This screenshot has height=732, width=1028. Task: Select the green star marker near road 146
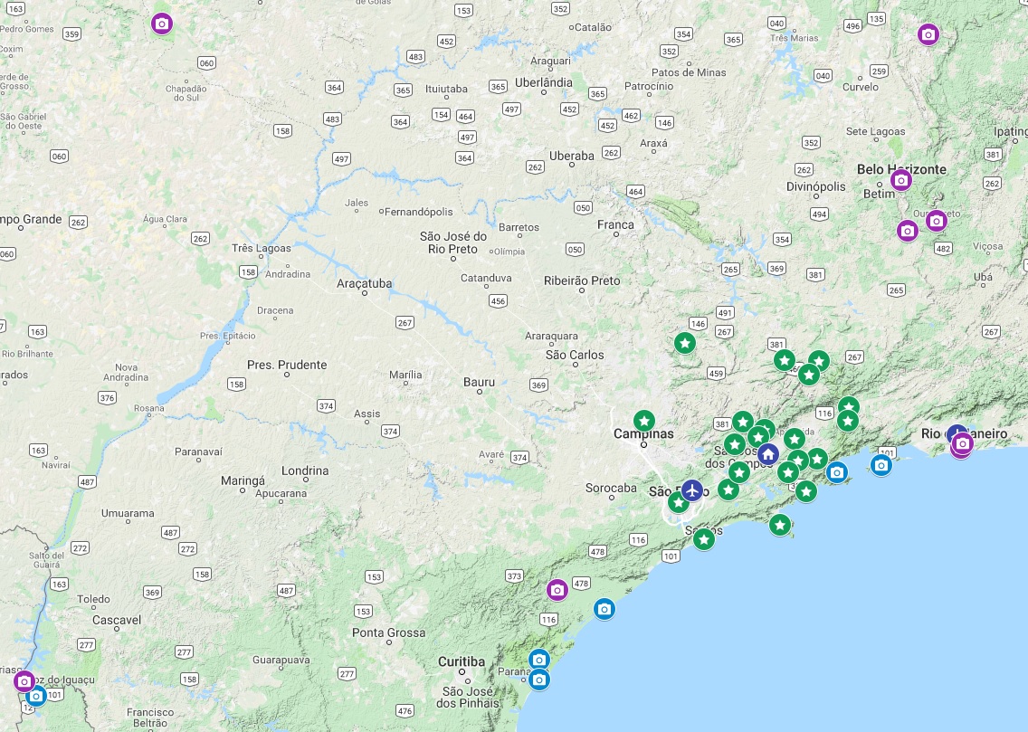[x=685, y=343]
